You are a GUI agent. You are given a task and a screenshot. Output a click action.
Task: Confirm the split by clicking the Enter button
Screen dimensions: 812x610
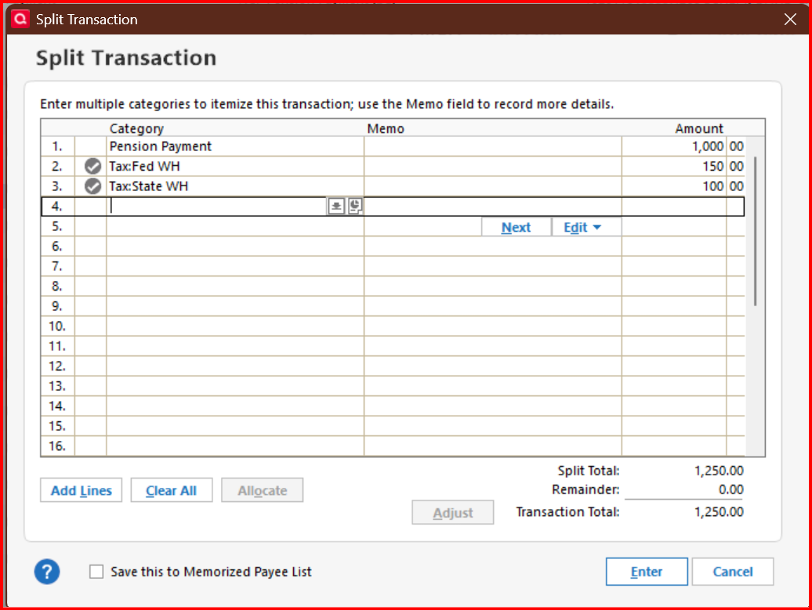647,572
